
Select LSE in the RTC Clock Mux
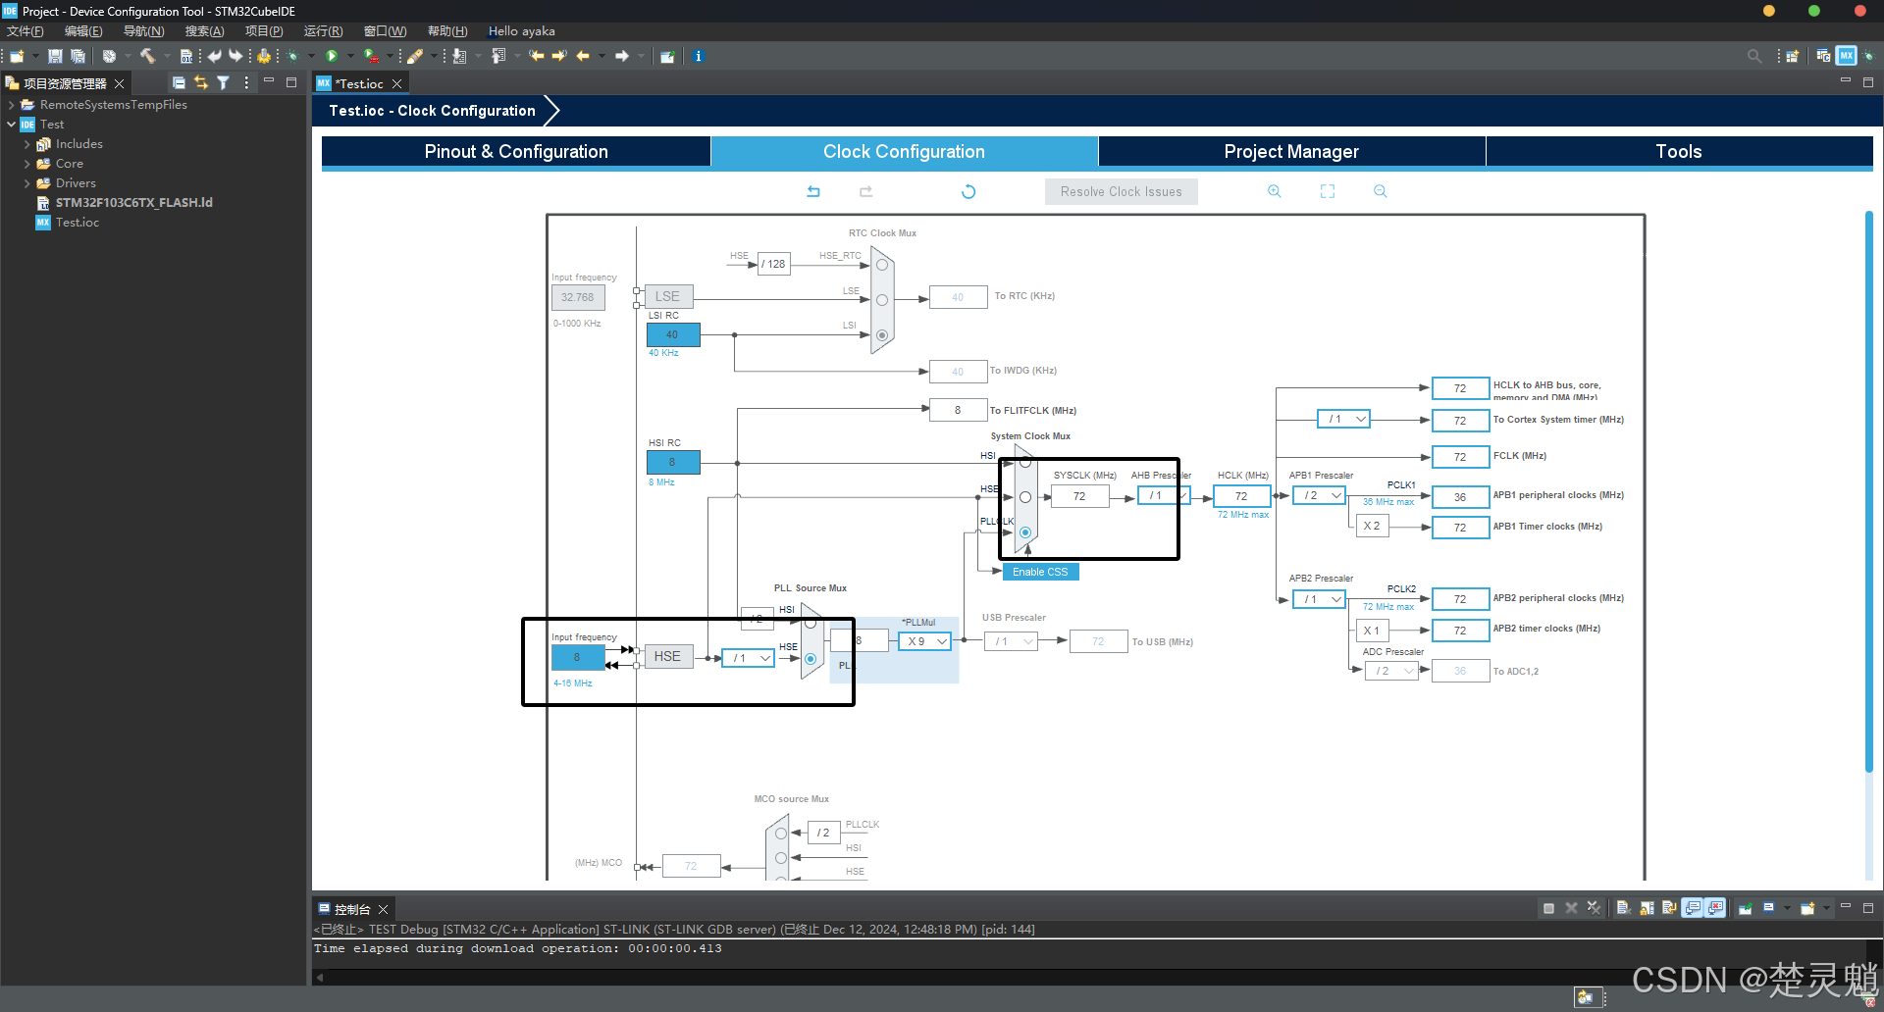tap(882, 300)
